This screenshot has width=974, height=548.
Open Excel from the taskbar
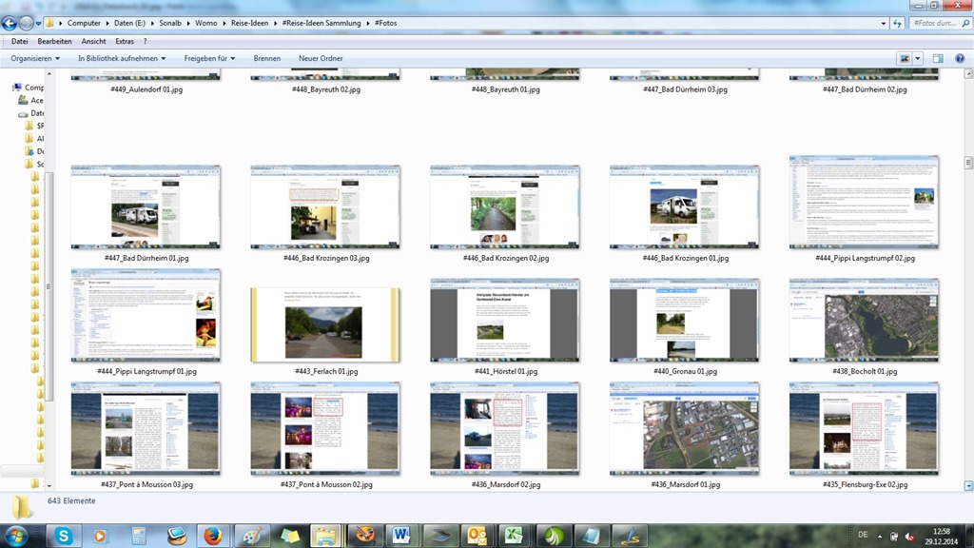click(513, 535)
